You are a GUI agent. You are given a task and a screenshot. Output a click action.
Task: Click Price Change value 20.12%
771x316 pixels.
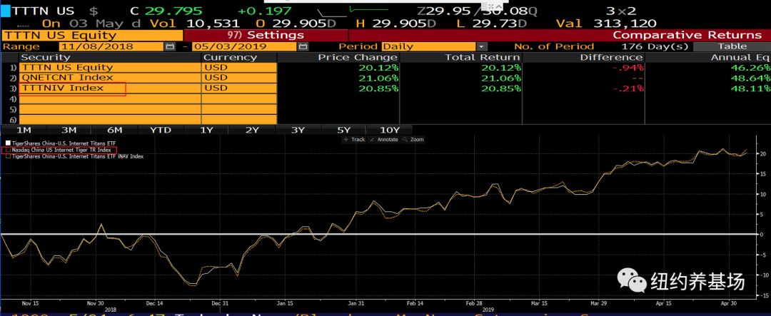[378, 68]
